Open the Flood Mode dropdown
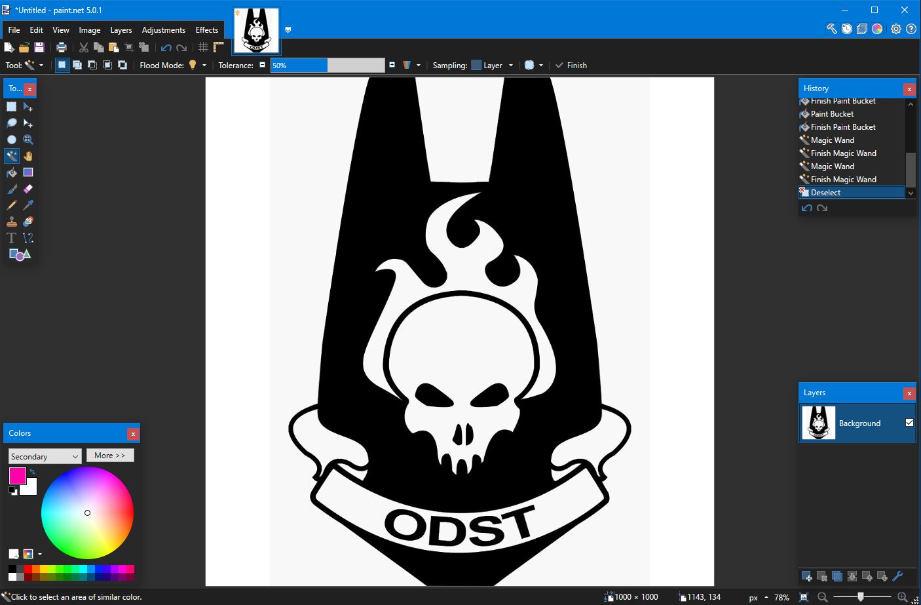The height and width of the screenshot is (605, 921). 197,65
